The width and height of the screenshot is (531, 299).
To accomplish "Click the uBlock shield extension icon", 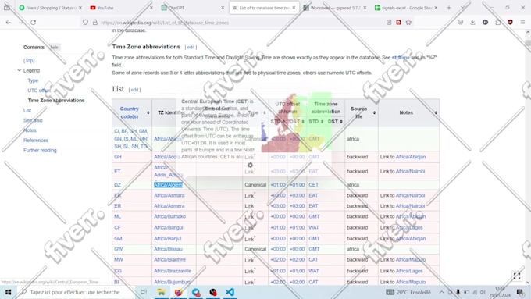I will click(510, 23).
